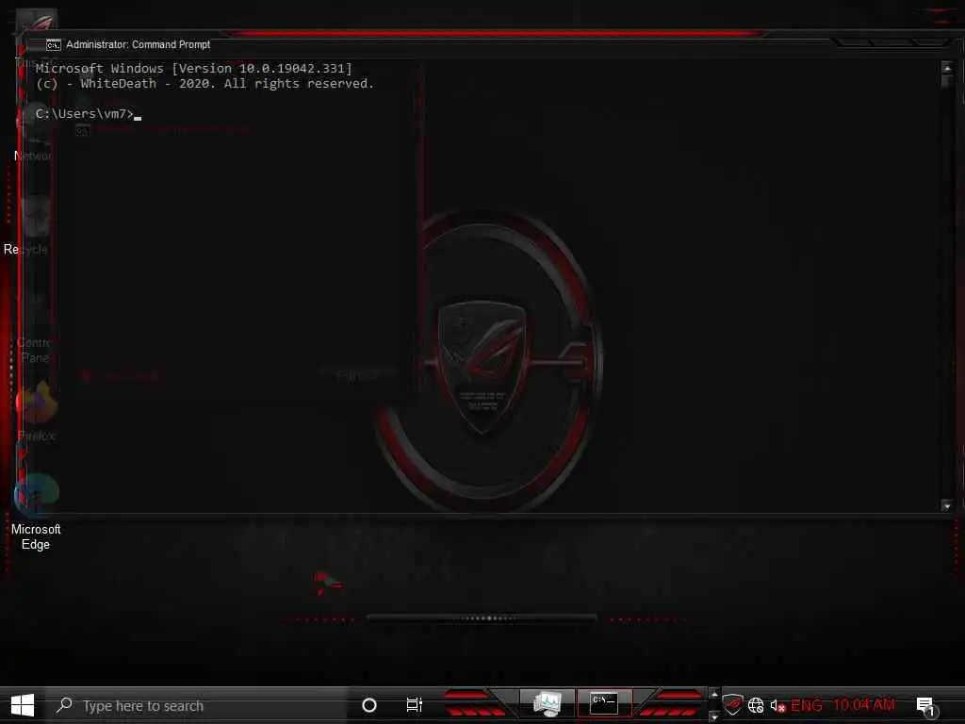The width and height of the screenshot is (965, 724).
Task: Open the Action Center notifications icon
Action: pos(925,706)
